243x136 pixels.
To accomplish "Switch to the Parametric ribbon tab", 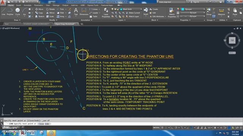I will pyautogui.click(x=39, y=5).
